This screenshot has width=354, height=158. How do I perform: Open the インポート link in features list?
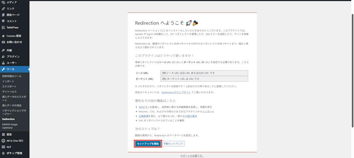208,112
